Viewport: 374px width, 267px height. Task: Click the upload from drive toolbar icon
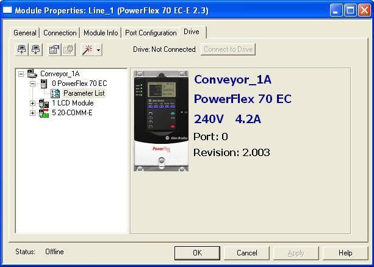(x=23, y=50)
